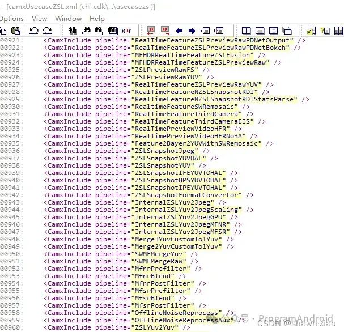The width and height of the screenshot is (344, 332).
Task: Click the Search Forward binoculars icon
Action: pyautogui.click(x=99, y=31)
